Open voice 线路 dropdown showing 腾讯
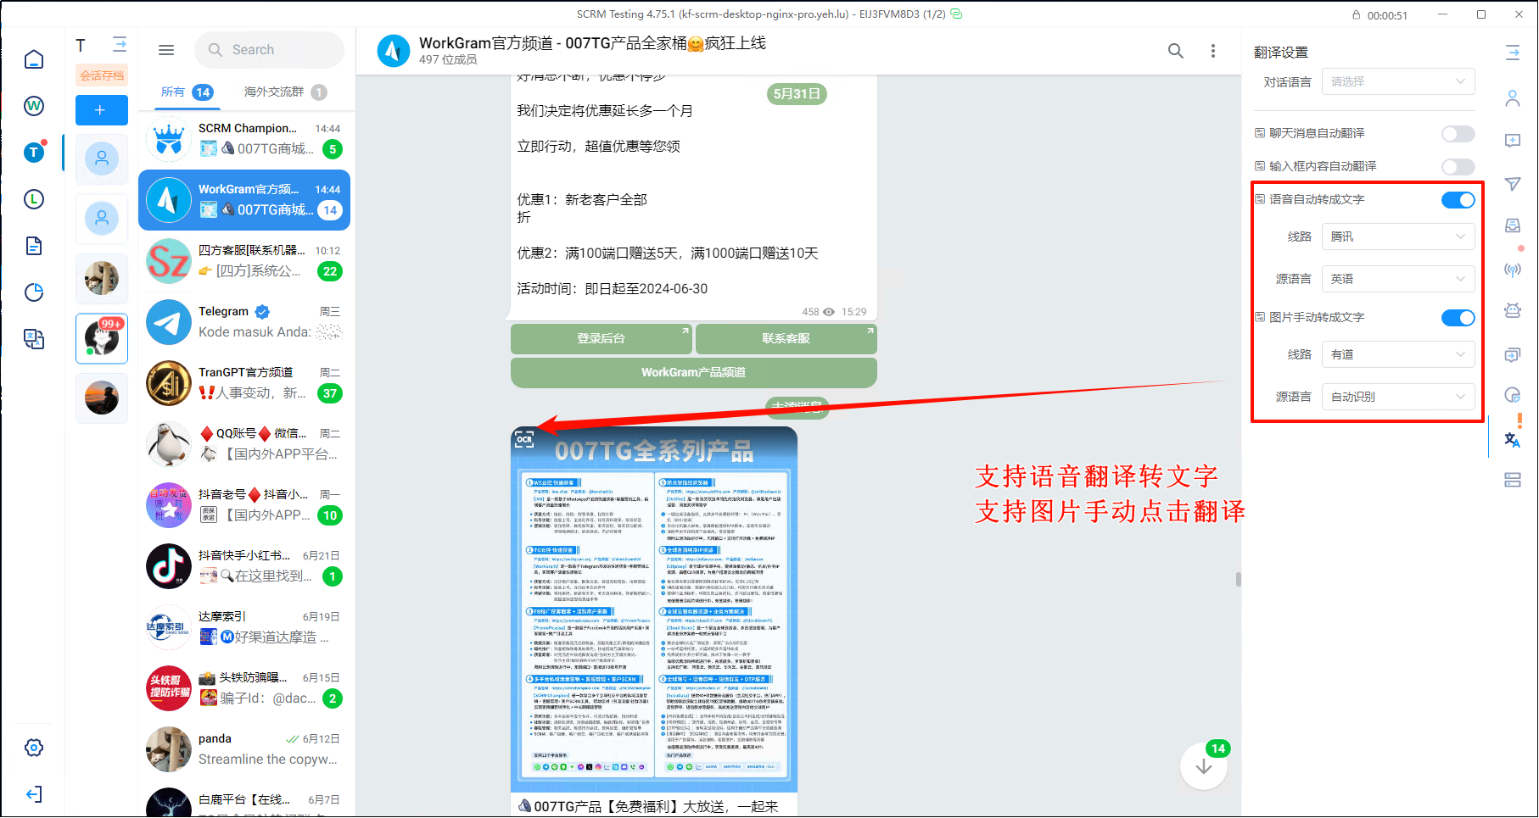 pos(1398,237)
